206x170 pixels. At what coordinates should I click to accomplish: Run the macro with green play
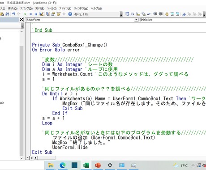[x=25, y=14]
